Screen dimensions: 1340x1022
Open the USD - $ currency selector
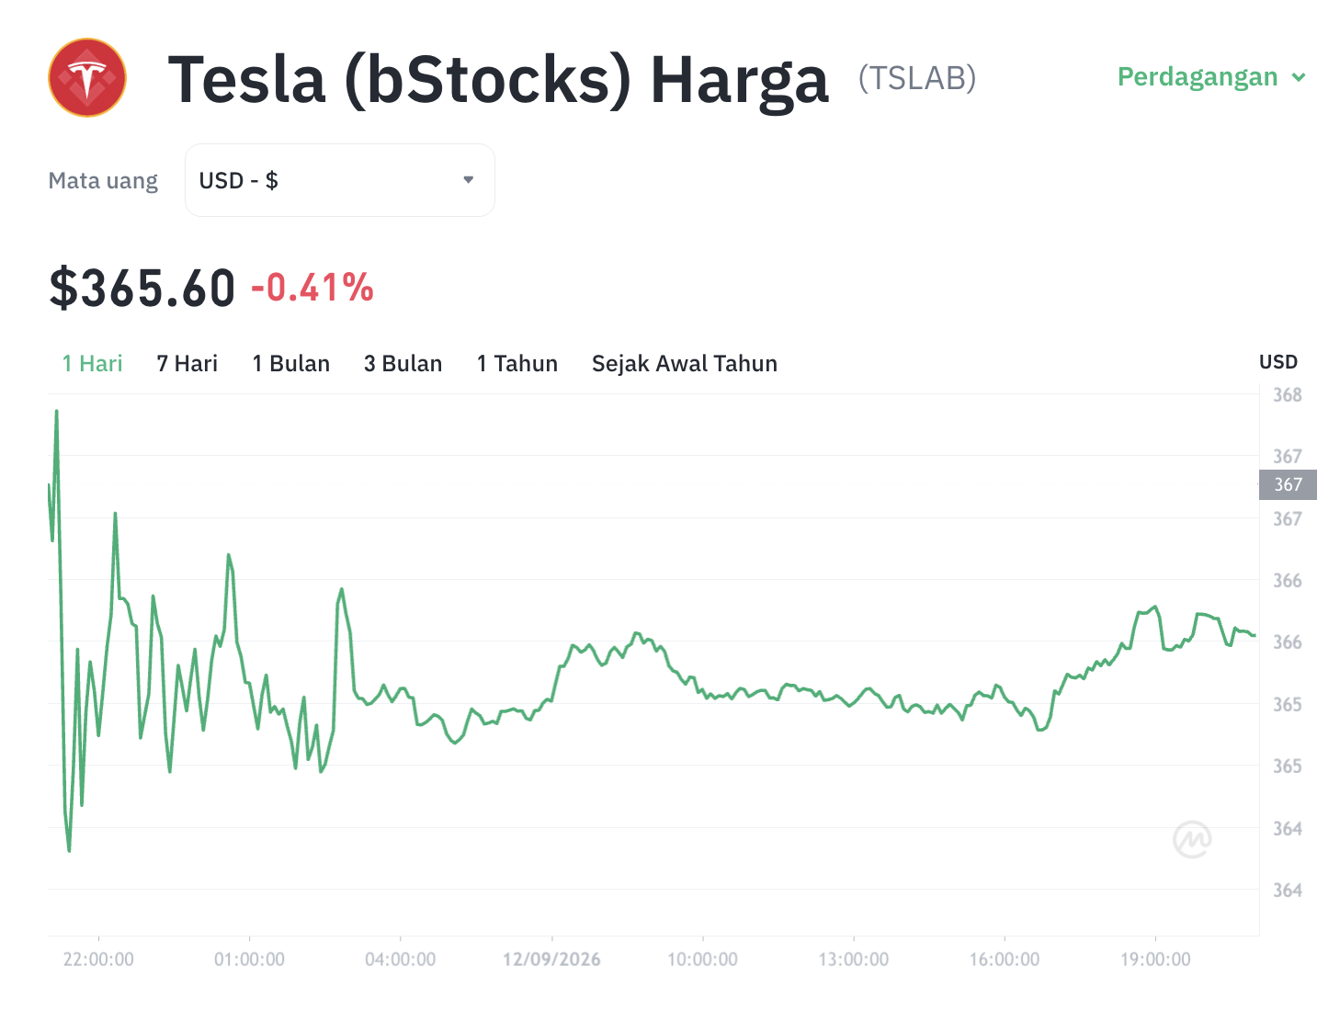click(x=340, y=180)
